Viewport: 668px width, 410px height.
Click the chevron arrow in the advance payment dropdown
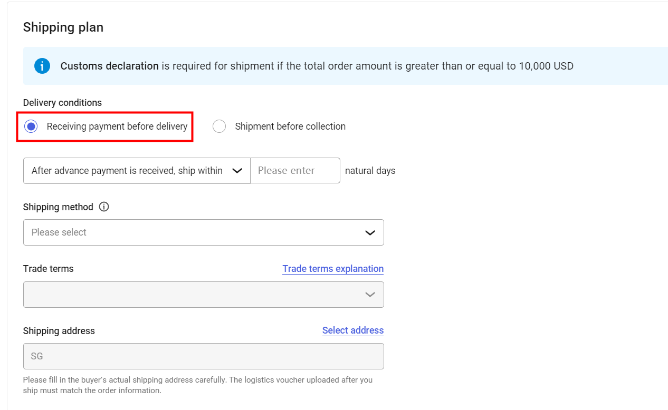pyautogui.click(x=237, y=171)
